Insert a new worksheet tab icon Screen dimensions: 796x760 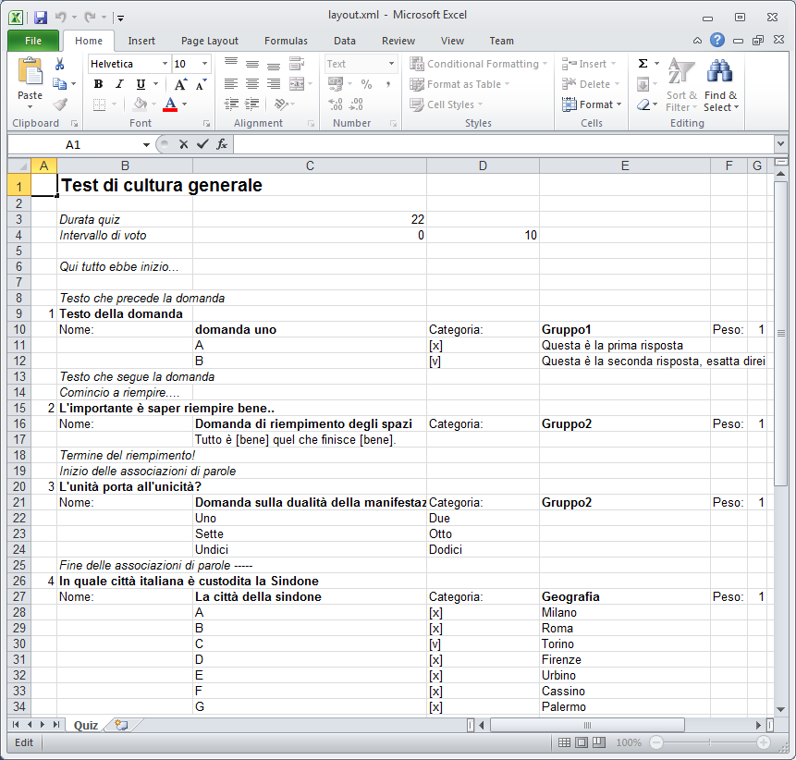(x=121, y=726)
